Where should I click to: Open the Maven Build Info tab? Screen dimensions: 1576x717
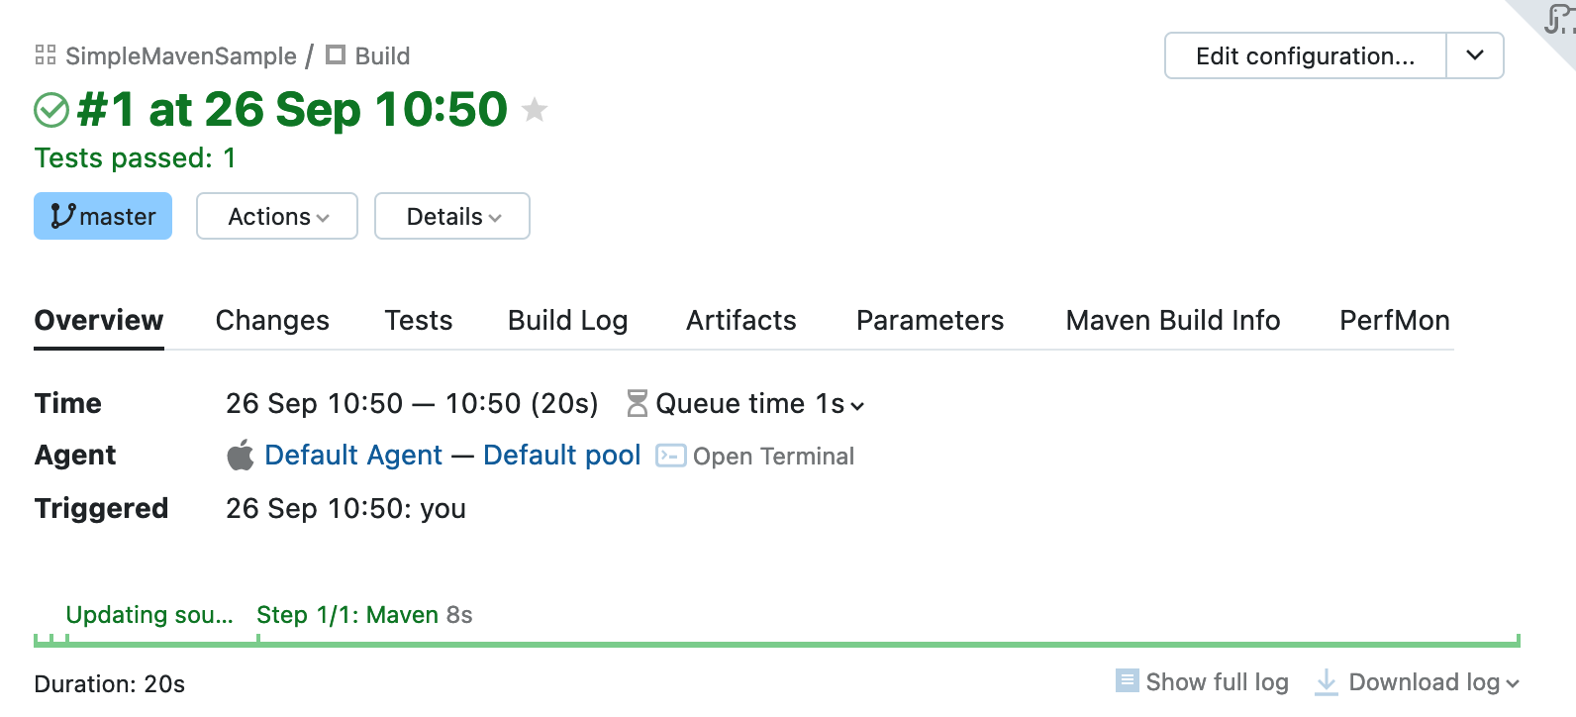click(x=1172, y=320)
